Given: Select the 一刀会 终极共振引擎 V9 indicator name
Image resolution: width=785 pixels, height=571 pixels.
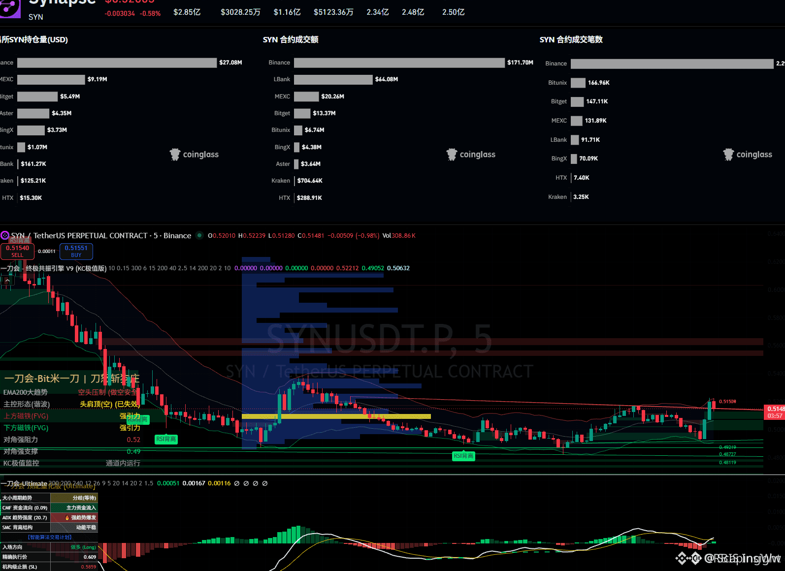Looking at the screenshot, I should [x=54, y=268].
